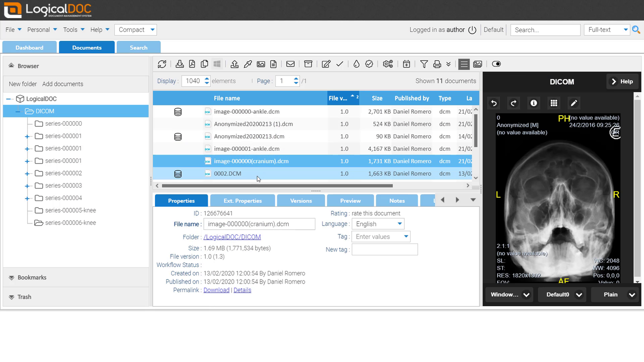Select the filter documents icon
This screenshot has width=644, height=362.
point(424,64)
